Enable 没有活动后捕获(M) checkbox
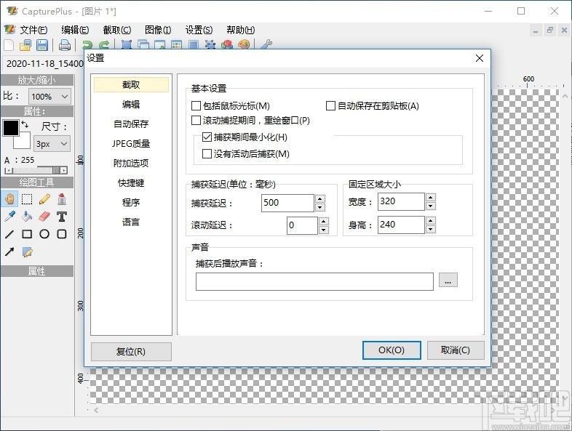The height and width of the screenshot is (431, 572). tap(207, 154)
